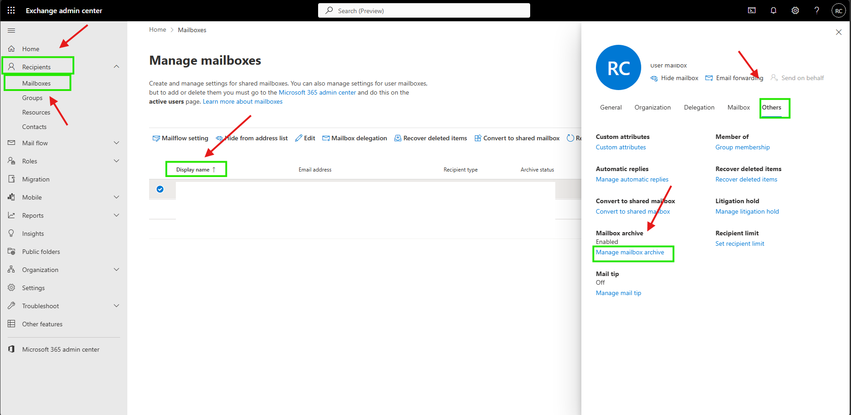Screen dimensions: 851x415
Task: Expand the Mobile chevron
Action: 116,197
